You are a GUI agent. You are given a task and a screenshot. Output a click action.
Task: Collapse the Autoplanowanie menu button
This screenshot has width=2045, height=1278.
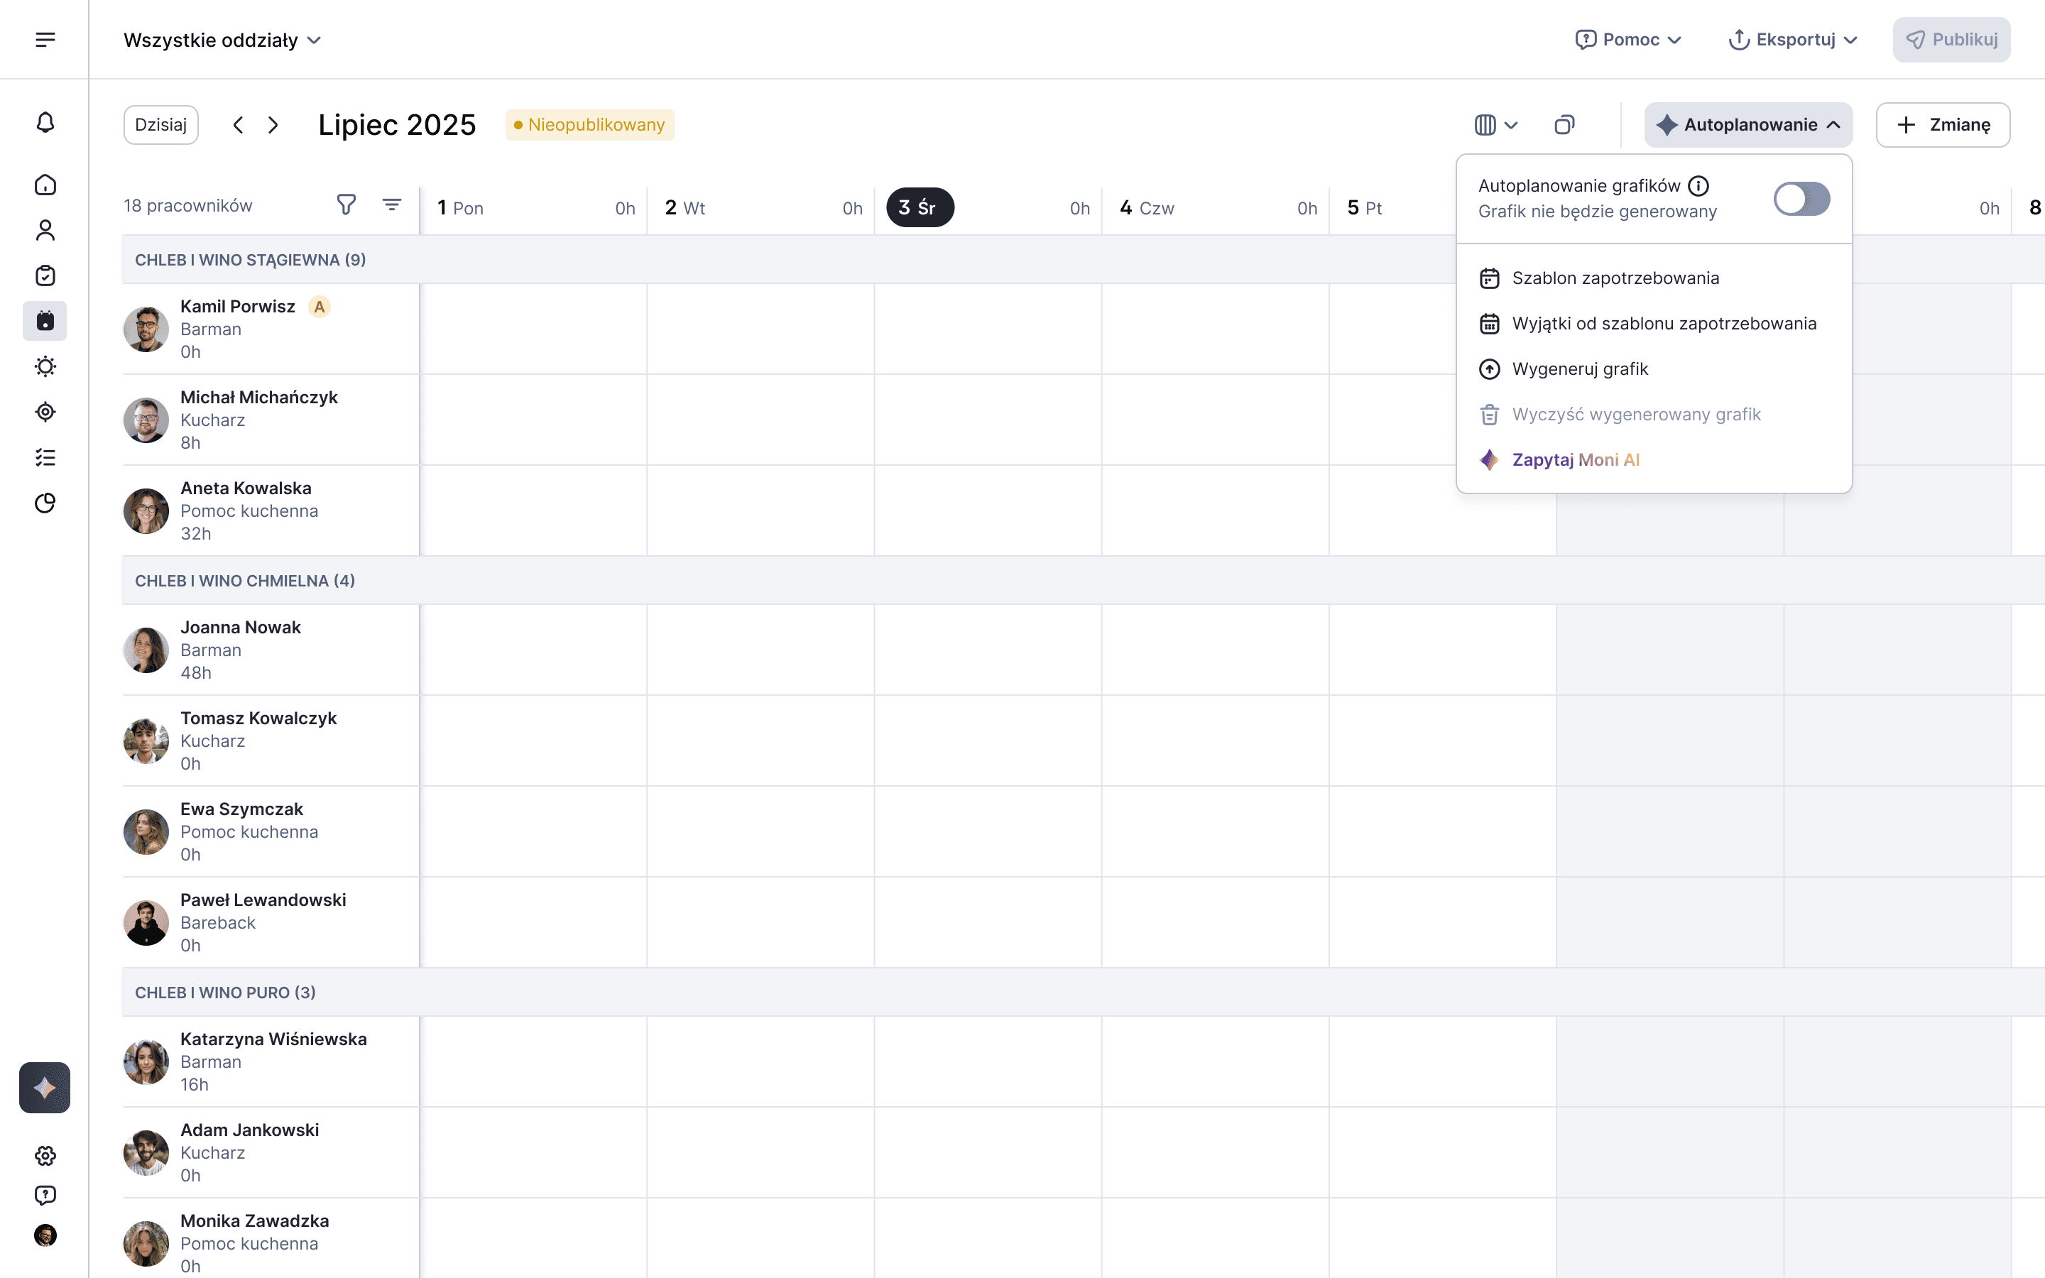click(1747, 125)
